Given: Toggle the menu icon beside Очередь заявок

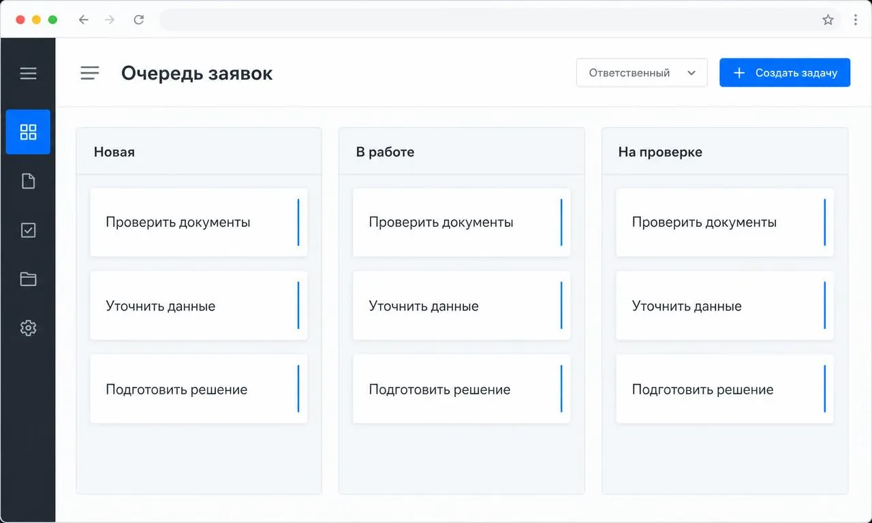Looking at the screenshot, I should coord(90,73).
